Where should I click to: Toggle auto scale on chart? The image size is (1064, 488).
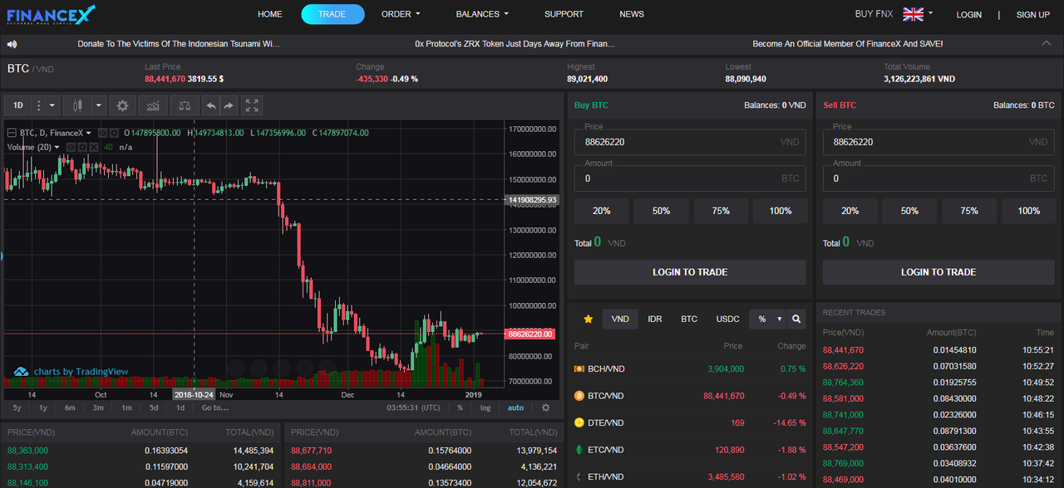pyautogui.click(x=515, y=407)
